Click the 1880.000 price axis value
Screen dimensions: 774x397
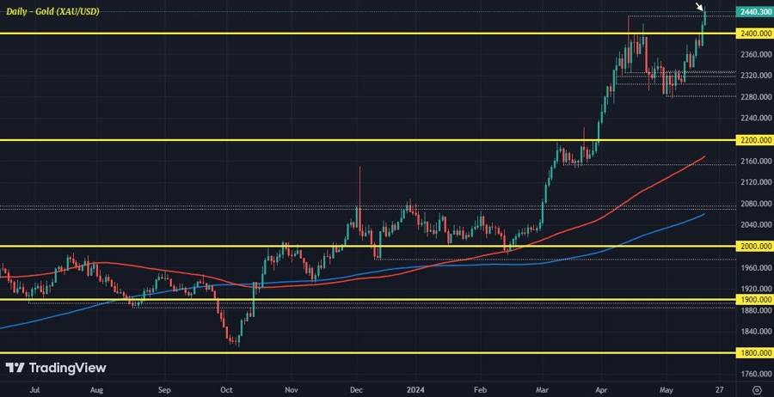click(755, 310)
